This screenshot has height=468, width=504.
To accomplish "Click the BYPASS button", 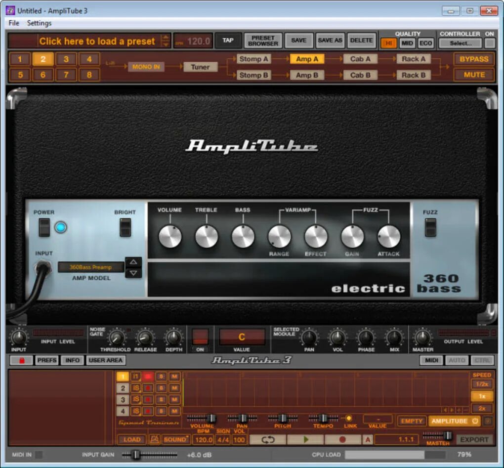I will [474, 59].
